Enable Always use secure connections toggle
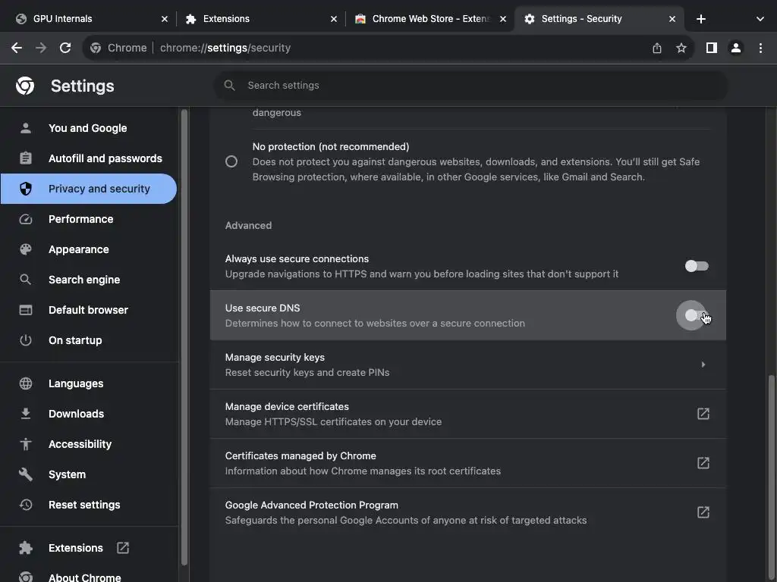Image resolution: width=777 pixels, height=582 pixels. pos(696,266)
